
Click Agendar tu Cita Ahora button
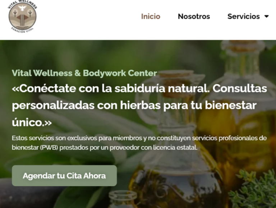pos(64,176)
